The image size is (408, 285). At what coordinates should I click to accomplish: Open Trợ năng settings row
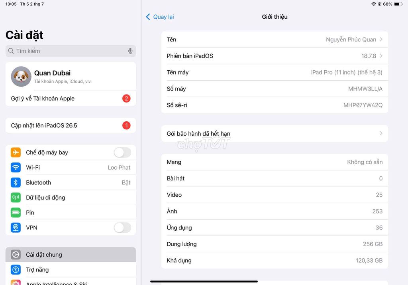point(71,269)
